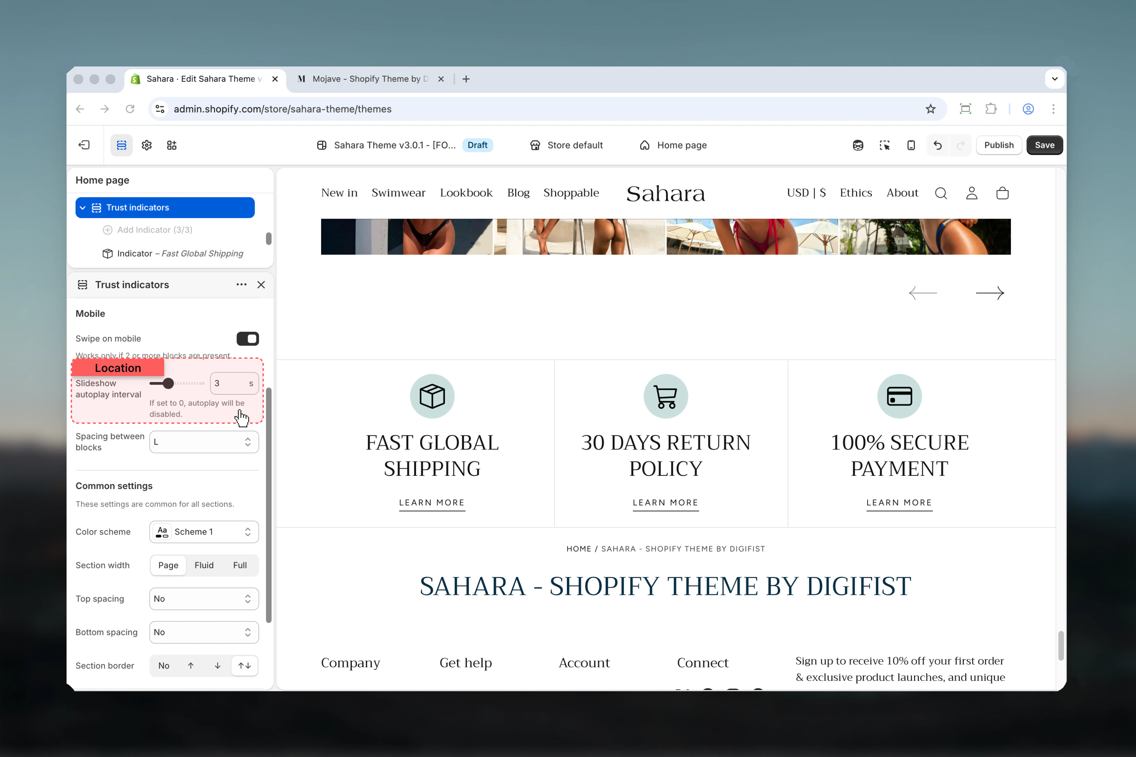View site information icon in address bar

point(160,109)
